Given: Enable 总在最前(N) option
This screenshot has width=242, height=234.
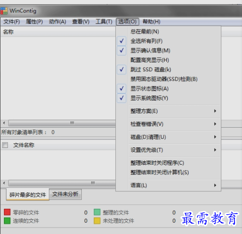Looking at the screenshot, I should (x=168, y=32).
